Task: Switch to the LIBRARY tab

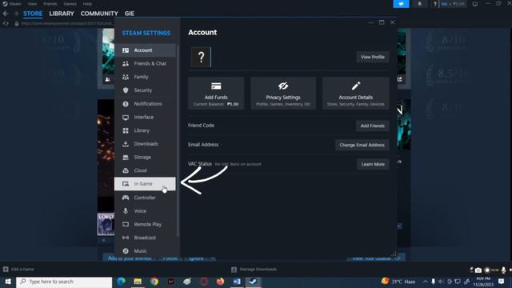Action: [x=62, y=14]
